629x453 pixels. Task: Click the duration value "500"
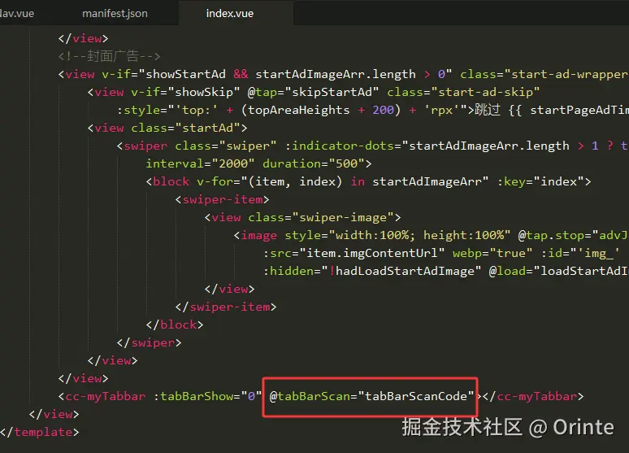coord(346,163)
